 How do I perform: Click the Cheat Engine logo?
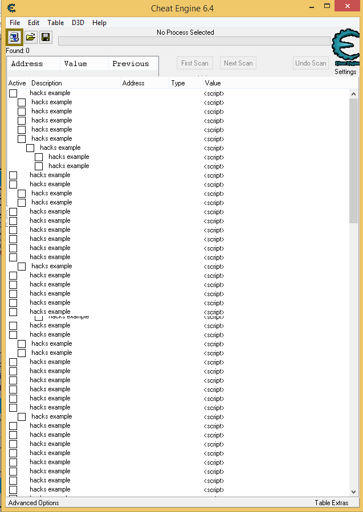(x=346, y=47)
